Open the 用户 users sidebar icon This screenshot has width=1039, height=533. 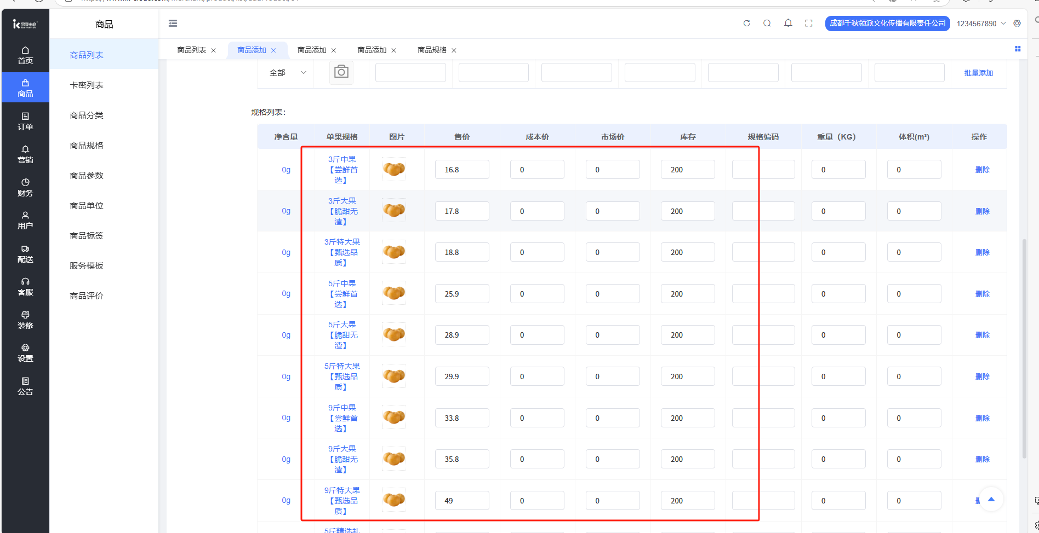coord(25,221)
